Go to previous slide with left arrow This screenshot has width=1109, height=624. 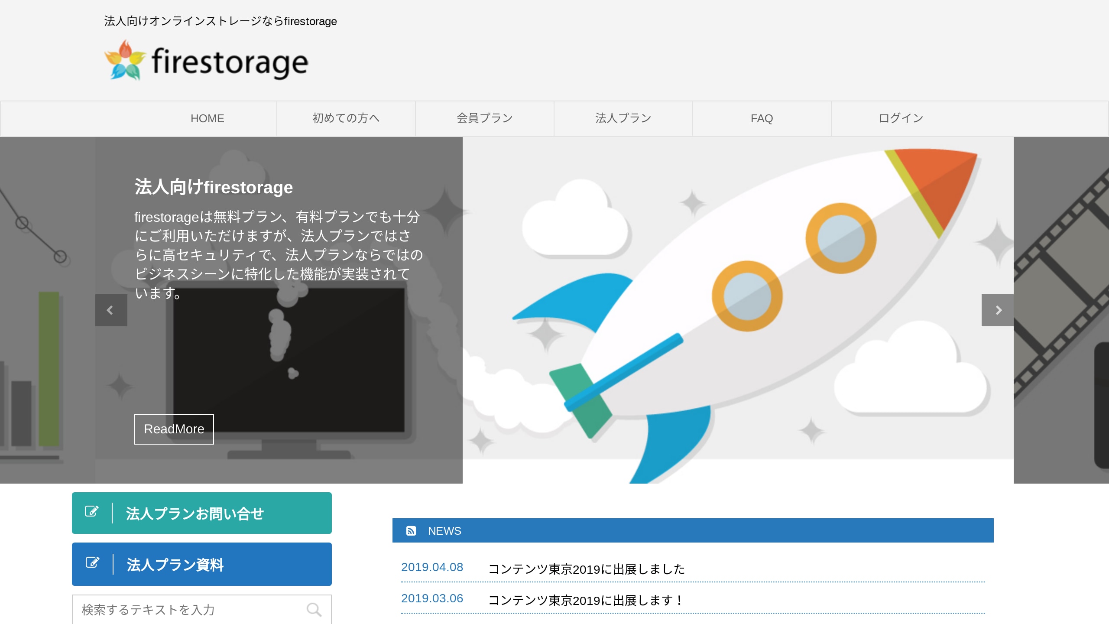(111, 310)
